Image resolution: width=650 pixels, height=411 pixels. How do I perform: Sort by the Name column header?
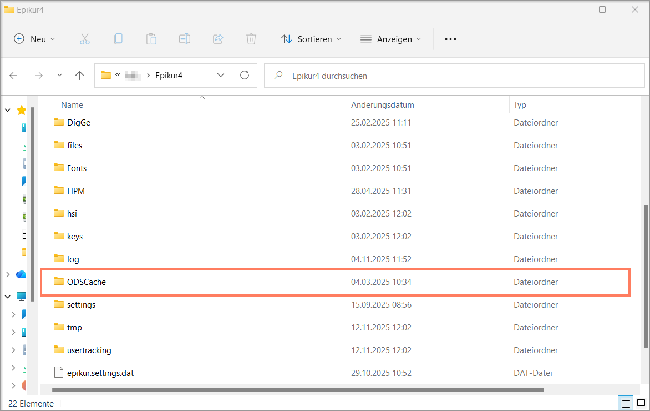72,104
